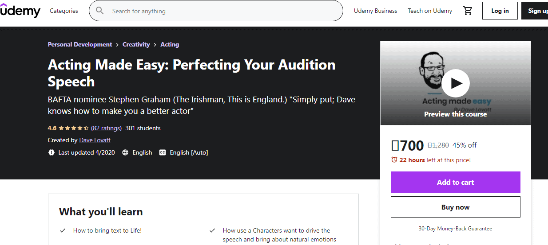
Task: Click the Log in button
Action: click(x=500, y=11)
